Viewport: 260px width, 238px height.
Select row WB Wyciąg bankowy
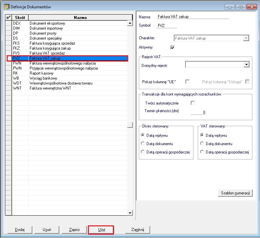click(70, 78)
